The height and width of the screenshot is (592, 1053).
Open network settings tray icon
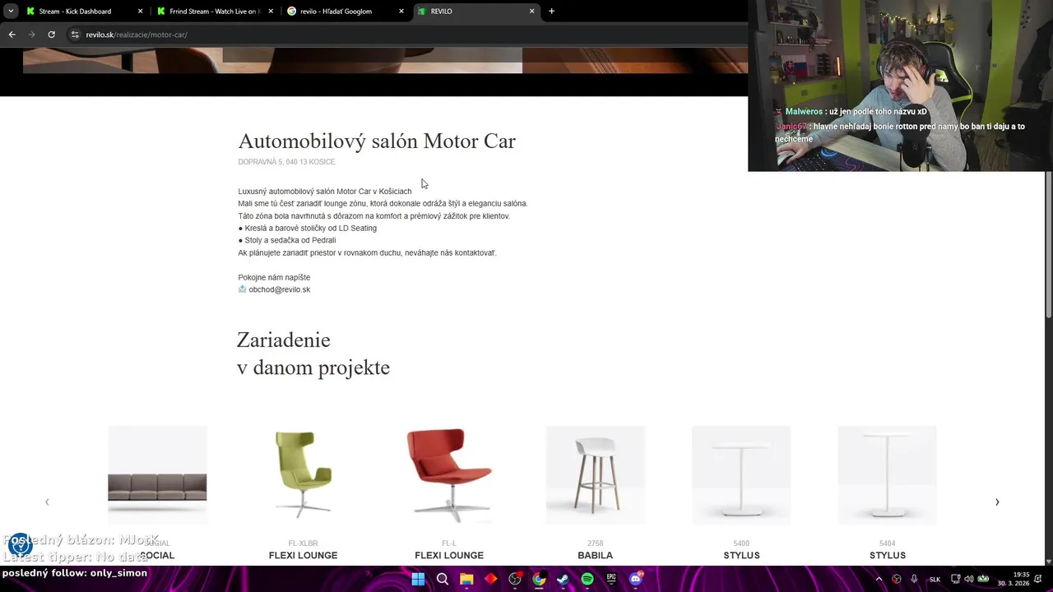(956, 579)
